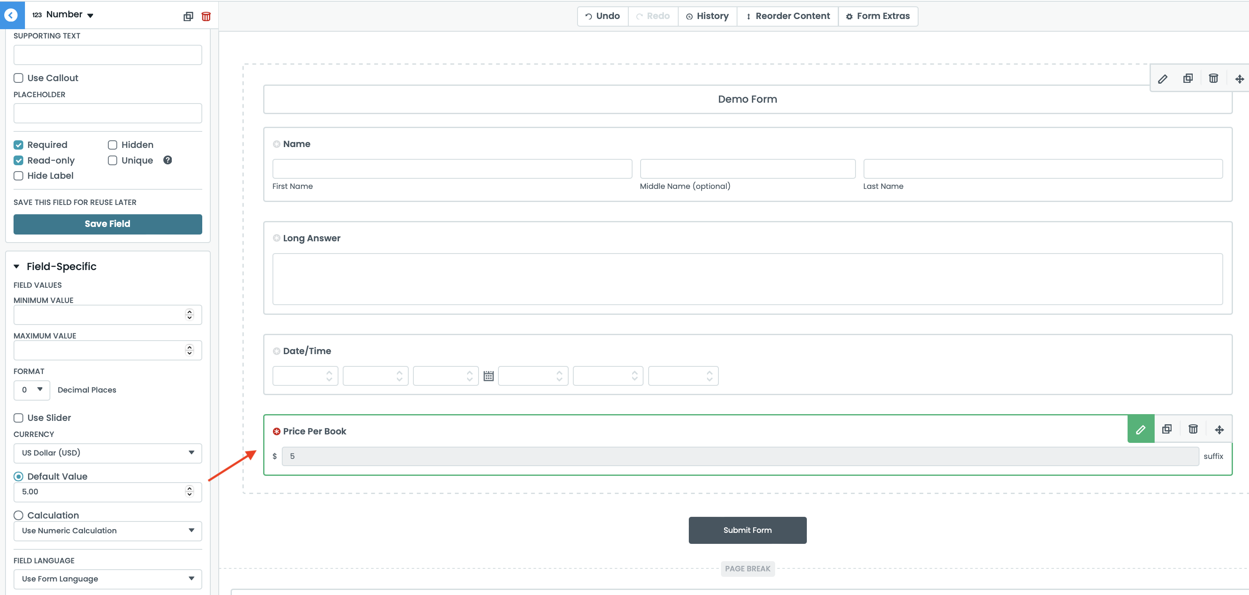This screenshot has width=1249, height=595.
Task: Open the calendar picker in the Date/Time field
Action: tap(488, 375)
